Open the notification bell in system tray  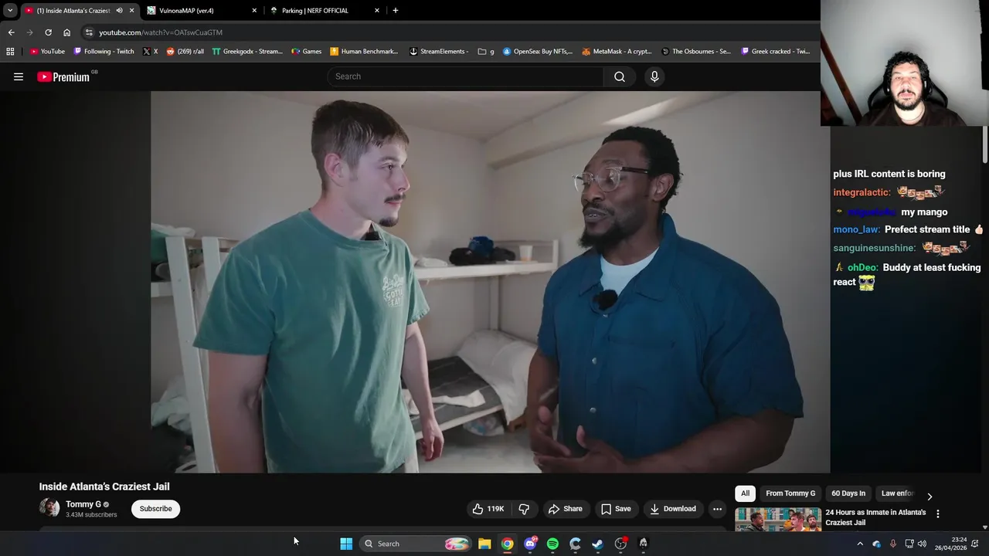pos(977,544)
